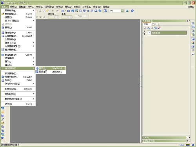This screenshot has height=147, width=196.
Task: Click the Paste clipboard icon in toolbar
Action: coord(48,11)
